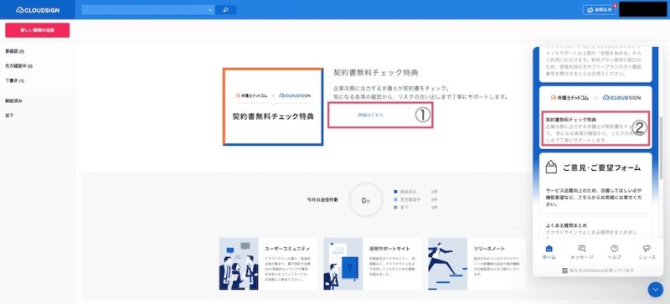Open the 先方確認中 (0) sidebar item
Screen dimensions: 670x304
18,66
